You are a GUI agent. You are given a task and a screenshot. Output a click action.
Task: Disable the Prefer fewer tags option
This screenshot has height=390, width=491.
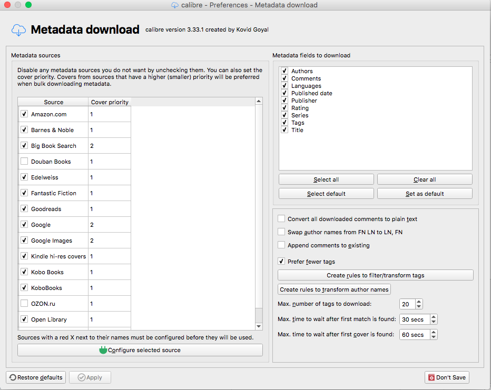pos(281,261)
